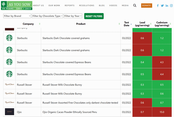The image size is (174, 117).
Task: Sort by Lead column arrows
Action: click(151, 24)
